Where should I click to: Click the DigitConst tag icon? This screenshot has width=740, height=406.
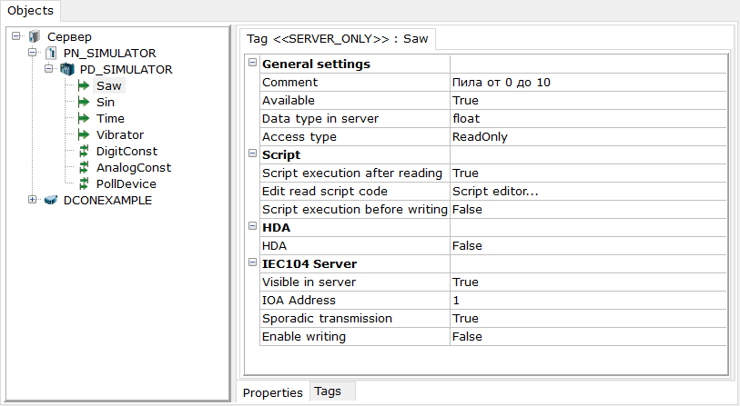84,151
